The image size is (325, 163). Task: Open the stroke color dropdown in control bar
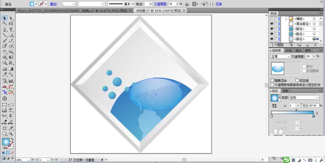point(46,4)
